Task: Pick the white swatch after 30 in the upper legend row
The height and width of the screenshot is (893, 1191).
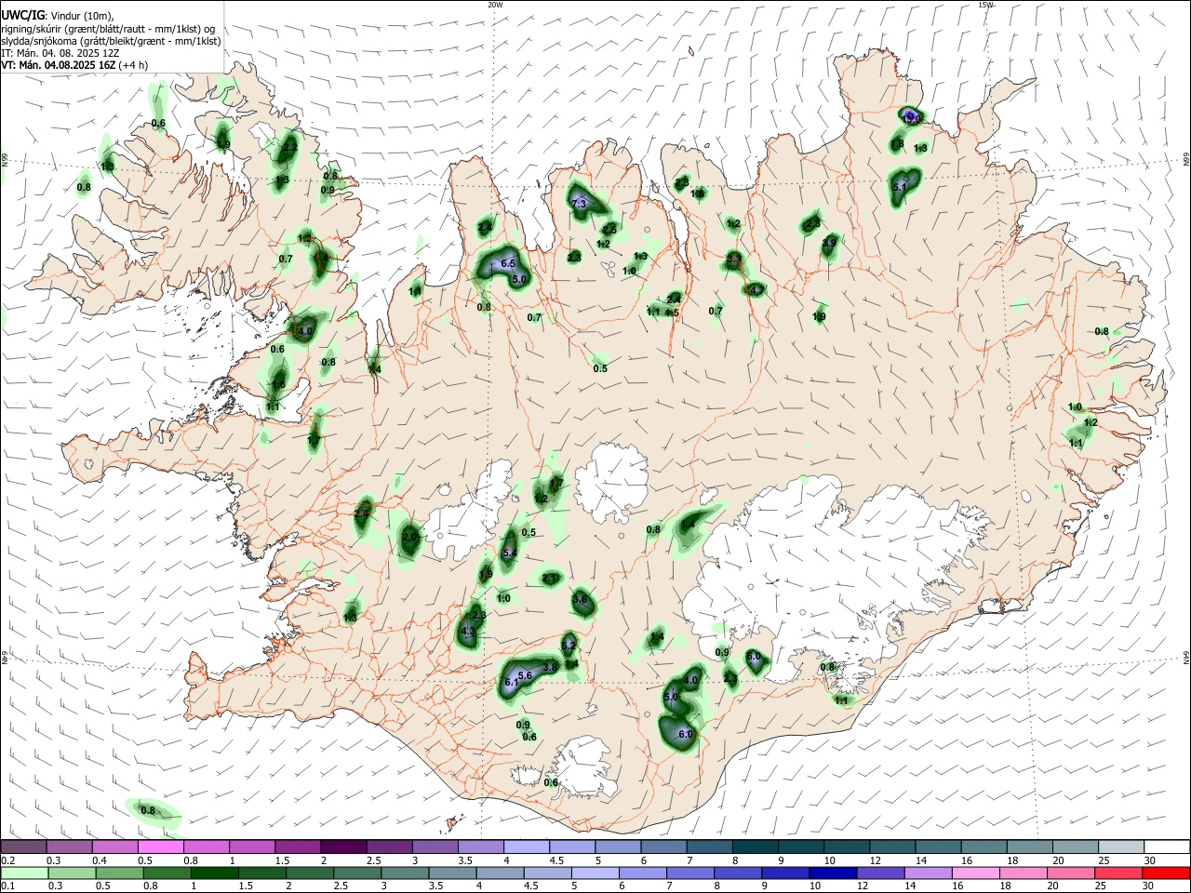Action: pyautogui.click(x=1167, y=846)
